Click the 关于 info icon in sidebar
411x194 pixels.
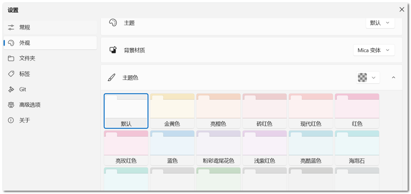(11, 120)
